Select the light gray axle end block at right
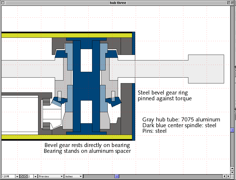The width and height of the screenshot is (236, 180). [206, 69]
